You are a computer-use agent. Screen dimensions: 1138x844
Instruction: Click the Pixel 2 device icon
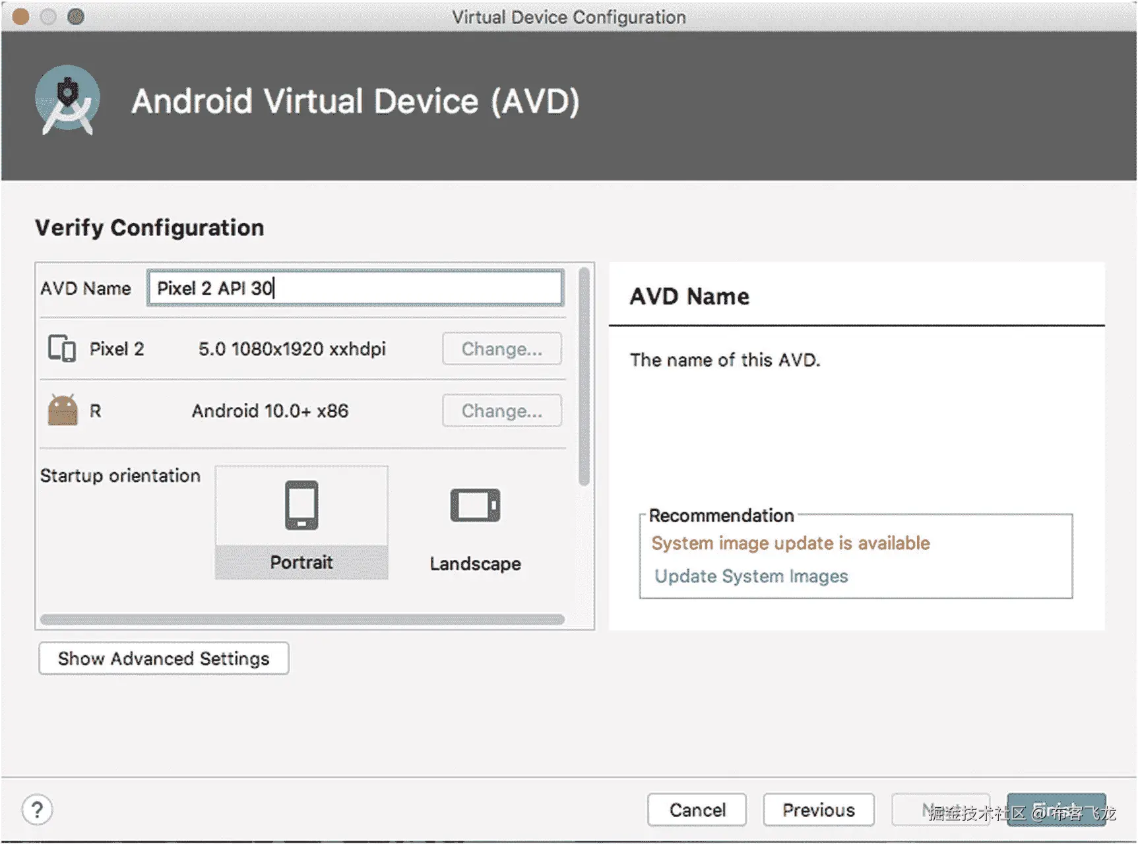click(x=62, y=348)
